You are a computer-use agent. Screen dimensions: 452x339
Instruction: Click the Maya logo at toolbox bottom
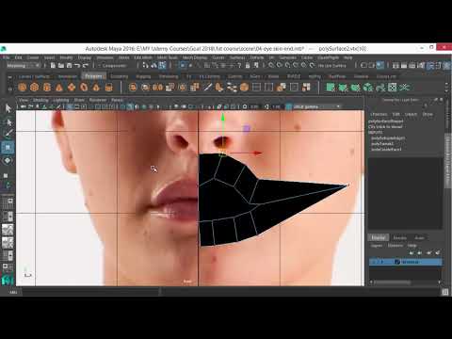(8, 280)
